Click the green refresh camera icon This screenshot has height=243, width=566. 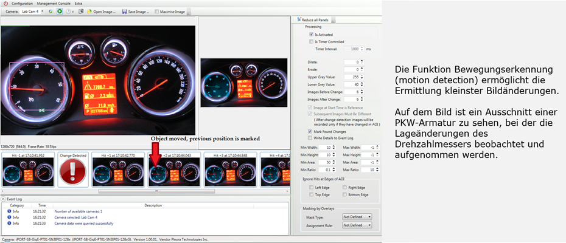50,12
